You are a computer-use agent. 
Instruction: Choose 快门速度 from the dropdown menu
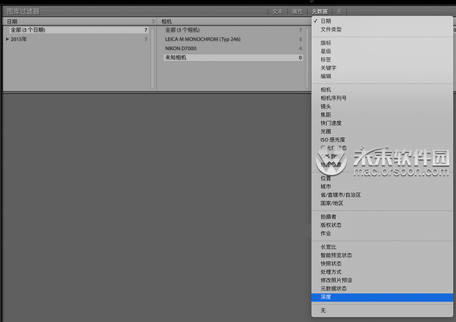[382, 123]
